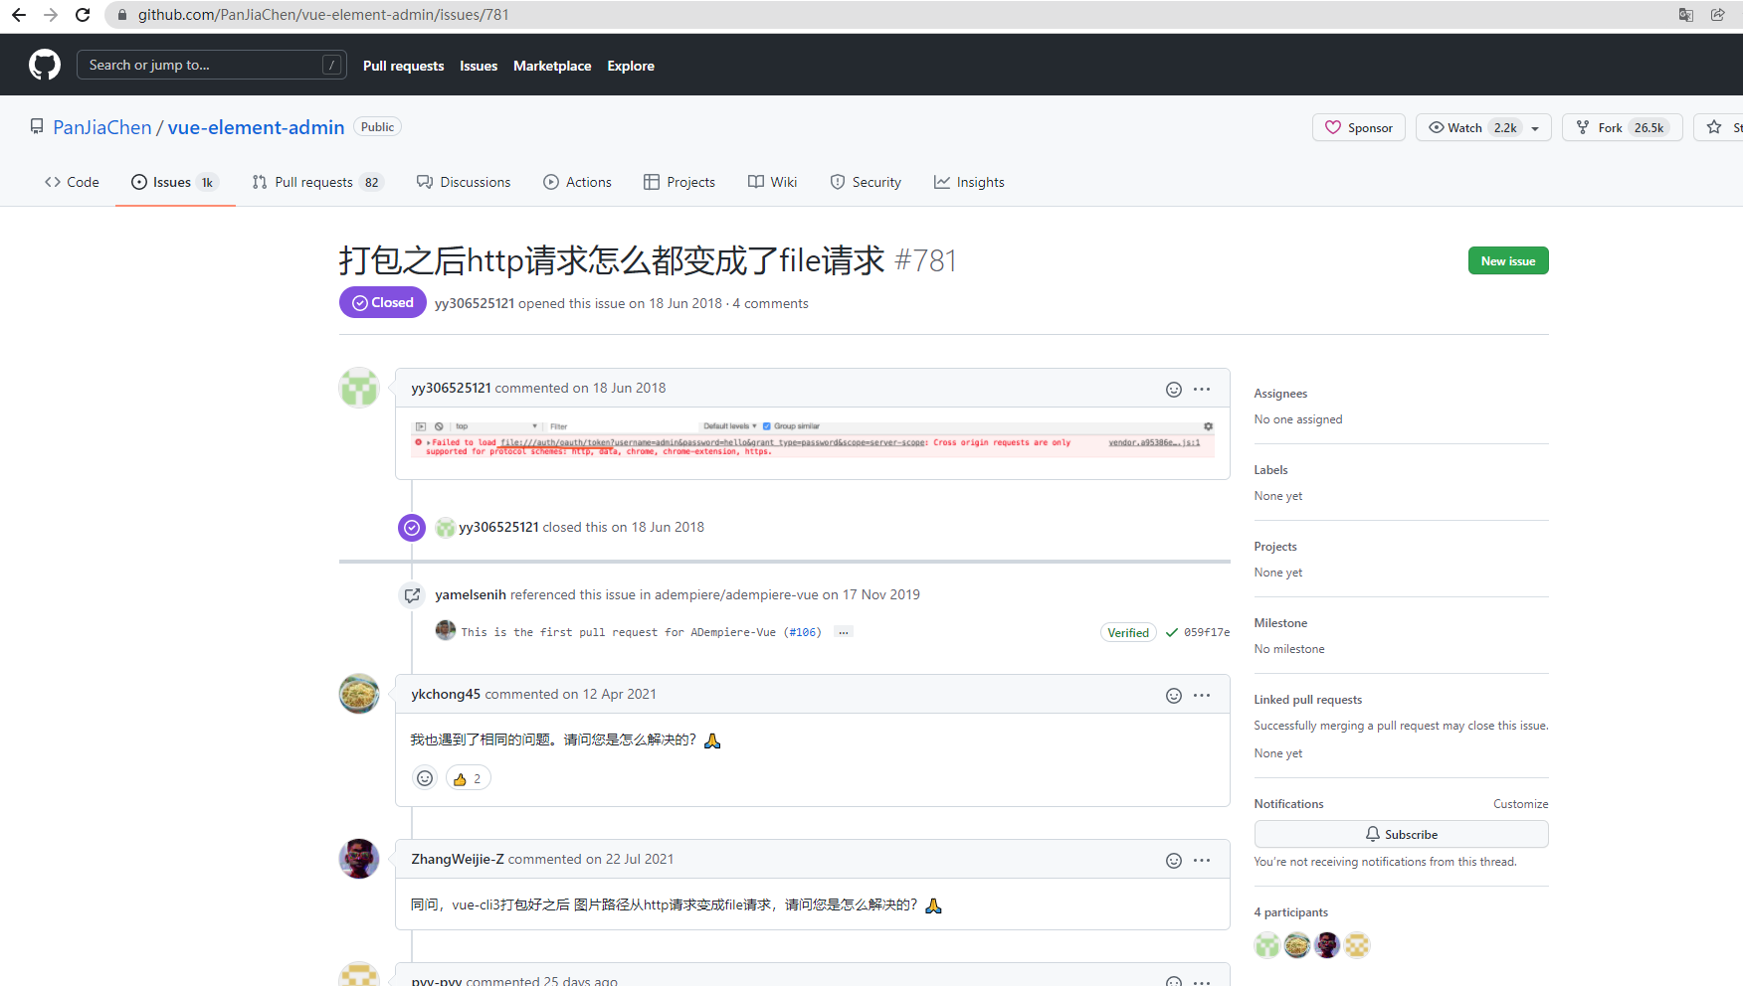Open the Wiki tab
Image resolution: width=1743 pixels, height=986 pixels.
click(x=773, y=182)
